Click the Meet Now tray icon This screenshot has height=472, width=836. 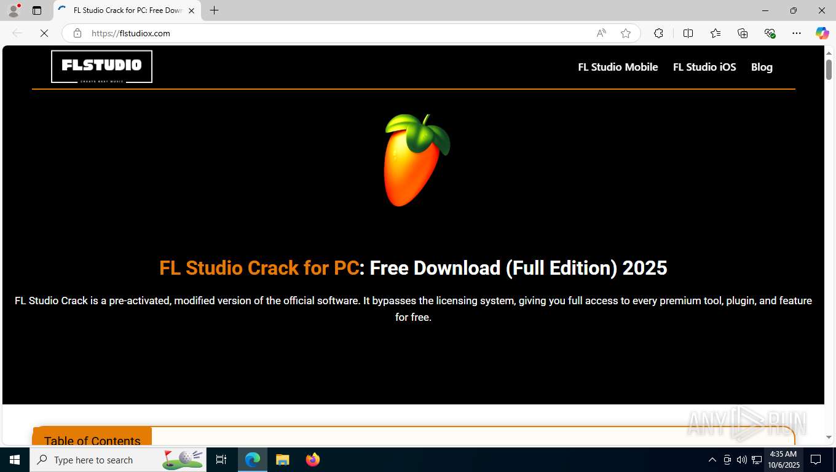coord(727,460)
